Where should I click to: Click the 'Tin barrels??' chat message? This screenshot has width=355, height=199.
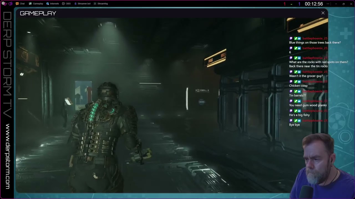(x=298, y=95)
